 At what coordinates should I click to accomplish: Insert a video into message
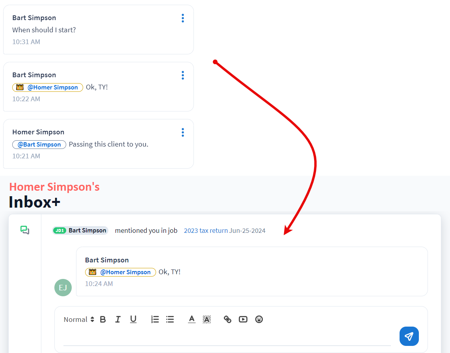coord(243,320)
